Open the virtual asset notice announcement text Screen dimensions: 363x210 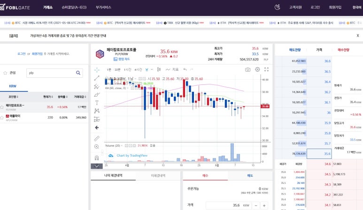click(x=68, y=36)
